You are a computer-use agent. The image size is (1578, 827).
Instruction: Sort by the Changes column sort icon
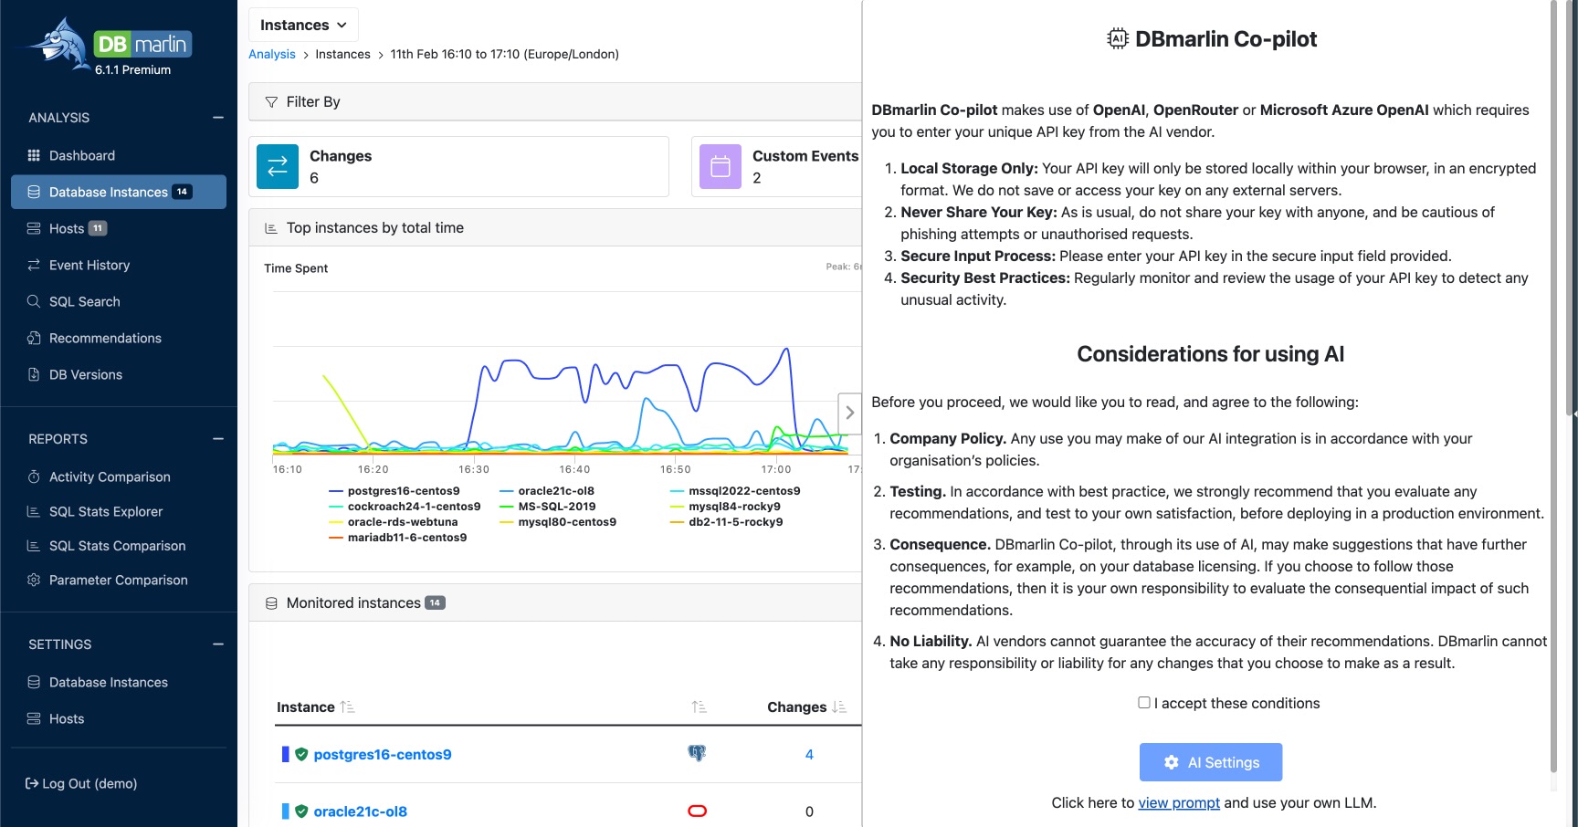pos(839,707)
